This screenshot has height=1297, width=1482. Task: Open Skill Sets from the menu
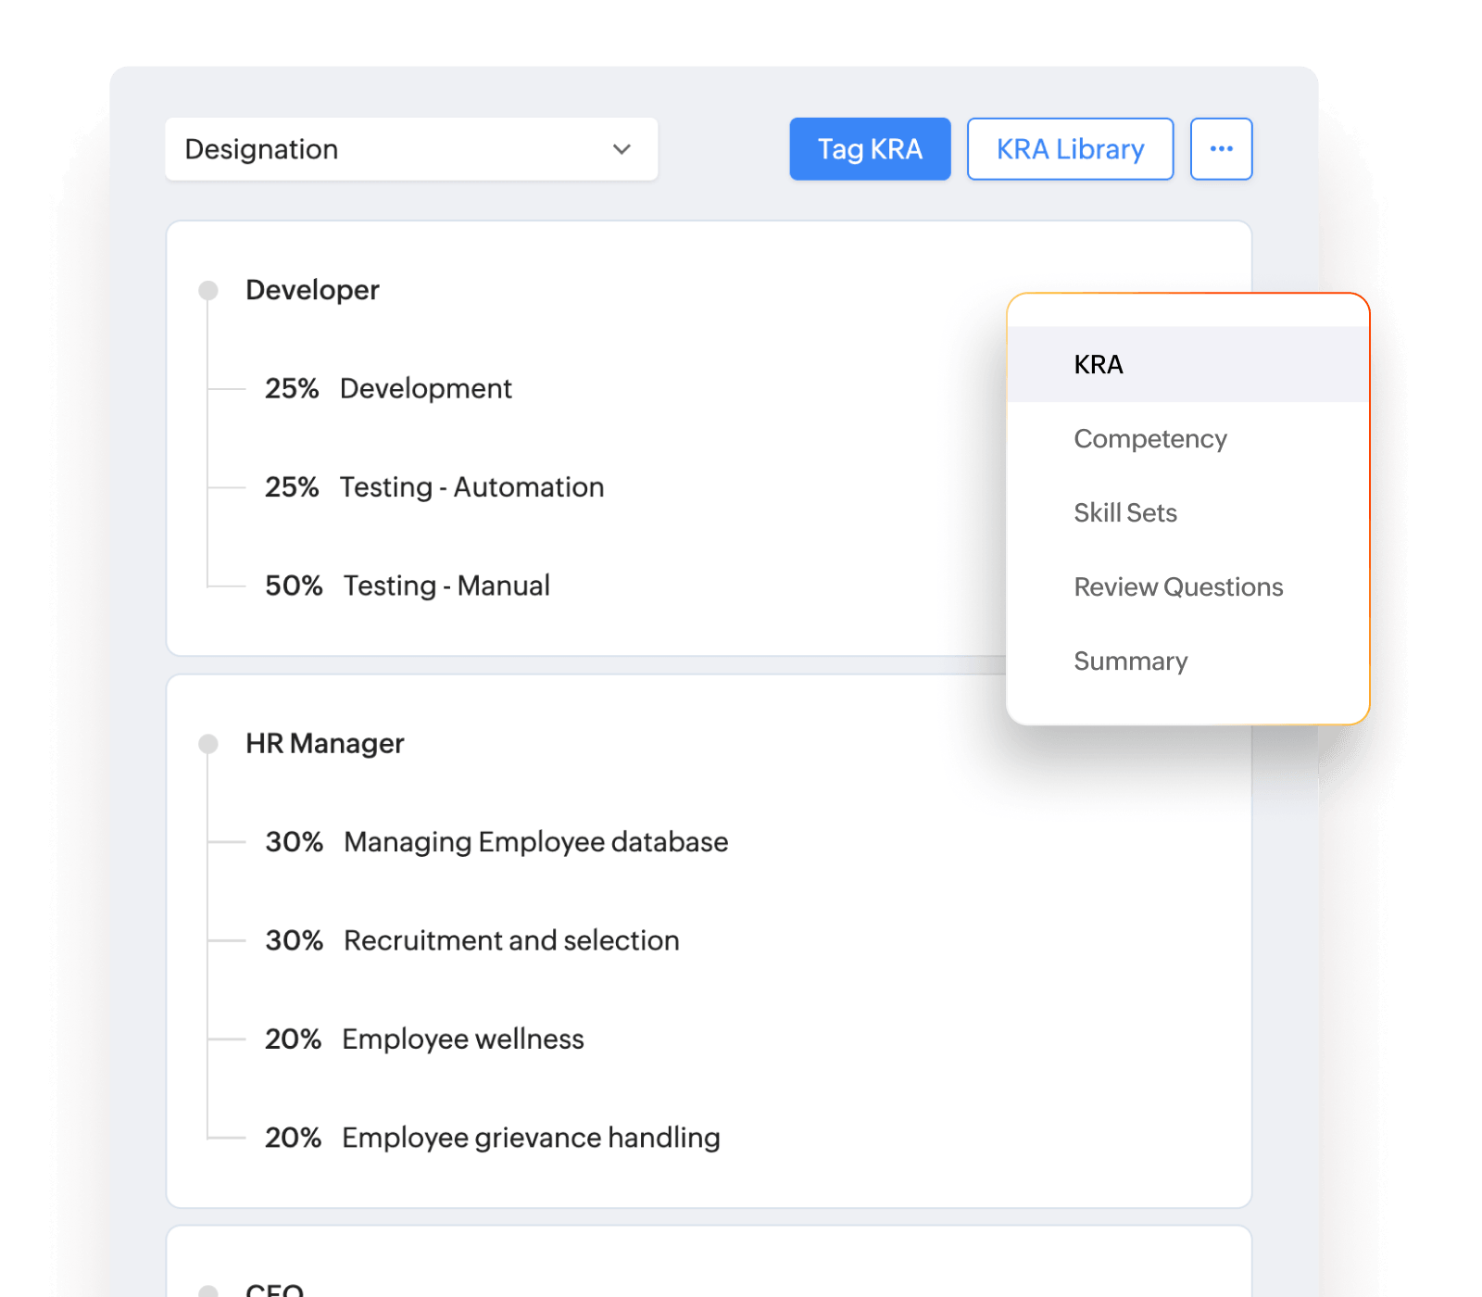(x=1124, y=512)
